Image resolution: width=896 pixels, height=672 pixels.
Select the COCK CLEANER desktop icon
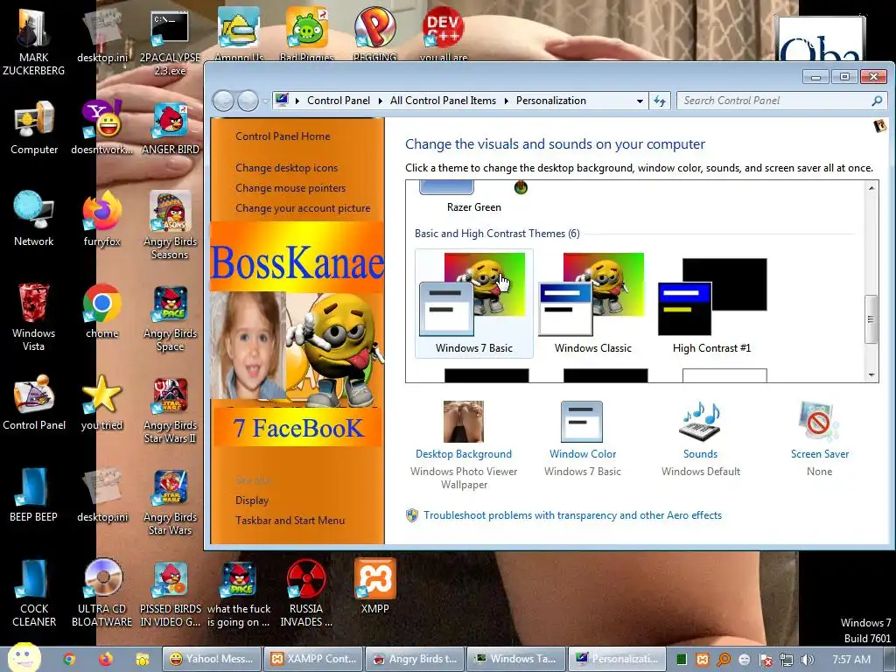(34, 593)
